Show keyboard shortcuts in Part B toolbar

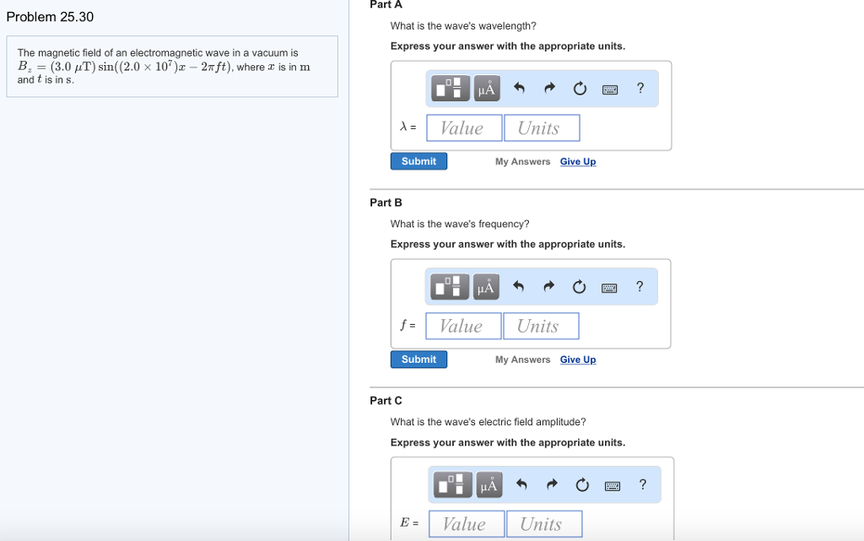pos(609,288)
